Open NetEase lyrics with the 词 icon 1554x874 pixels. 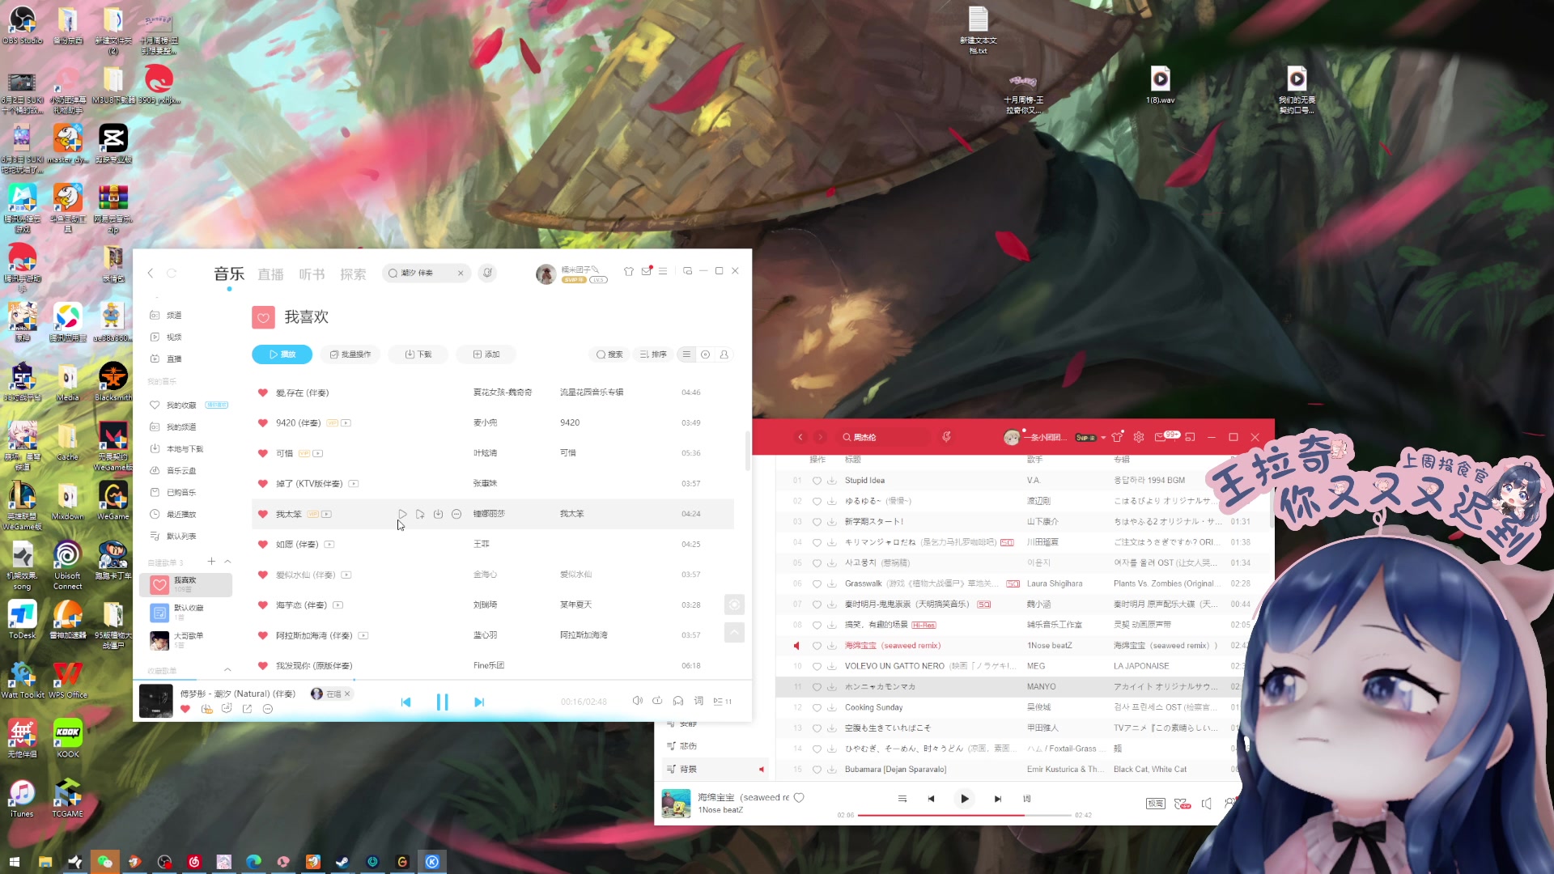1026,799
